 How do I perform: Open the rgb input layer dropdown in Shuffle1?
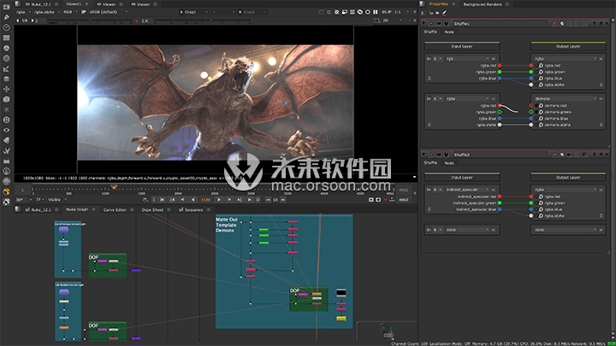coord(467,58)
